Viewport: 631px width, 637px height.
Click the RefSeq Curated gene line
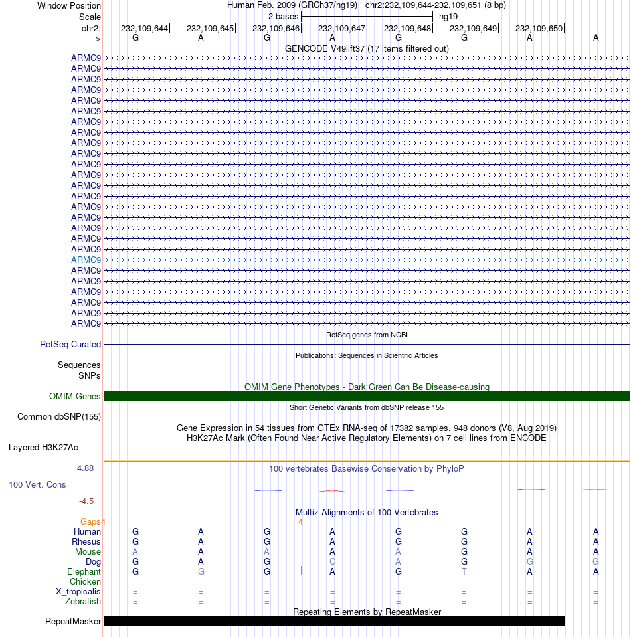click(x=367, y=345)
